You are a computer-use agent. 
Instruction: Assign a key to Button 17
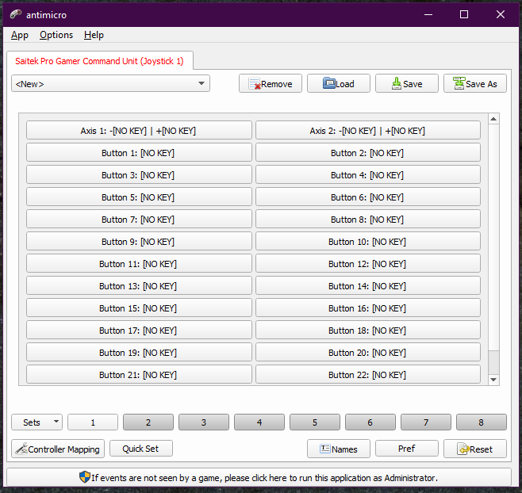coord(139,331)
